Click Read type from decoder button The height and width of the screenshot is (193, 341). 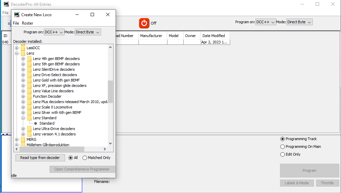(x=40, y=158)
